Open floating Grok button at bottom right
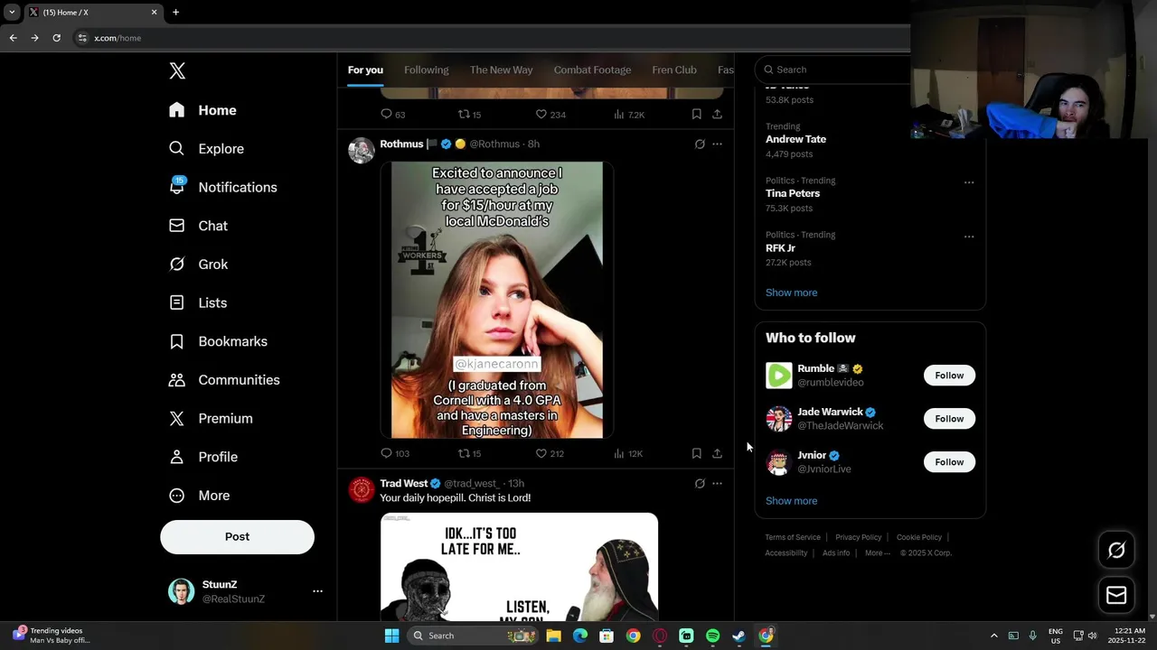The image size is (1157, 650). click(x=1116, y=550)
